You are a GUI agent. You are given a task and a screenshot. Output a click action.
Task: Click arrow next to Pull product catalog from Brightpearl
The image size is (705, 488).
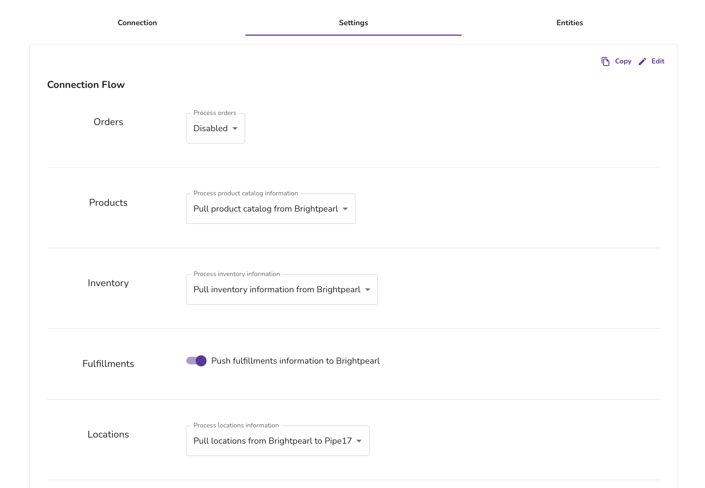[345, 209]
